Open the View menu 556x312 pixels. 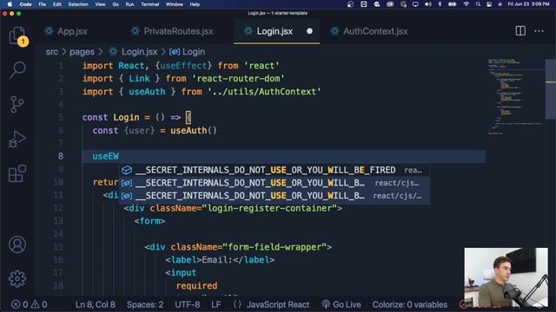coord(101,4)
